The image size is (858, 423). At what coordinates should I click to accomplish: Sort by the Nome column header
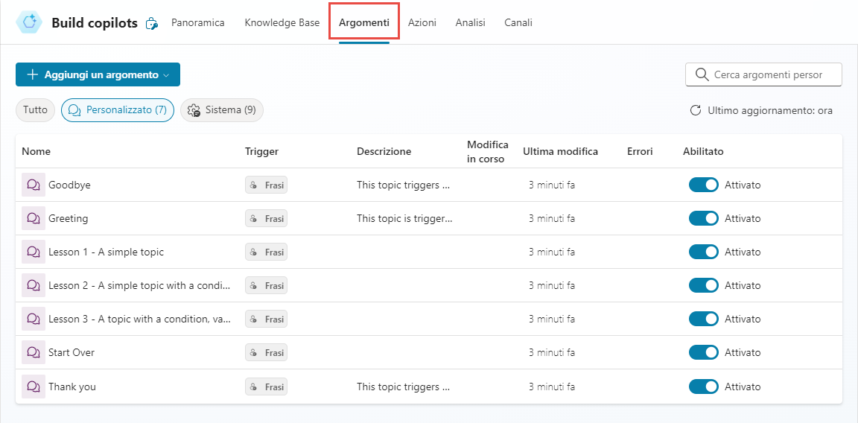[x=36, y=152]
